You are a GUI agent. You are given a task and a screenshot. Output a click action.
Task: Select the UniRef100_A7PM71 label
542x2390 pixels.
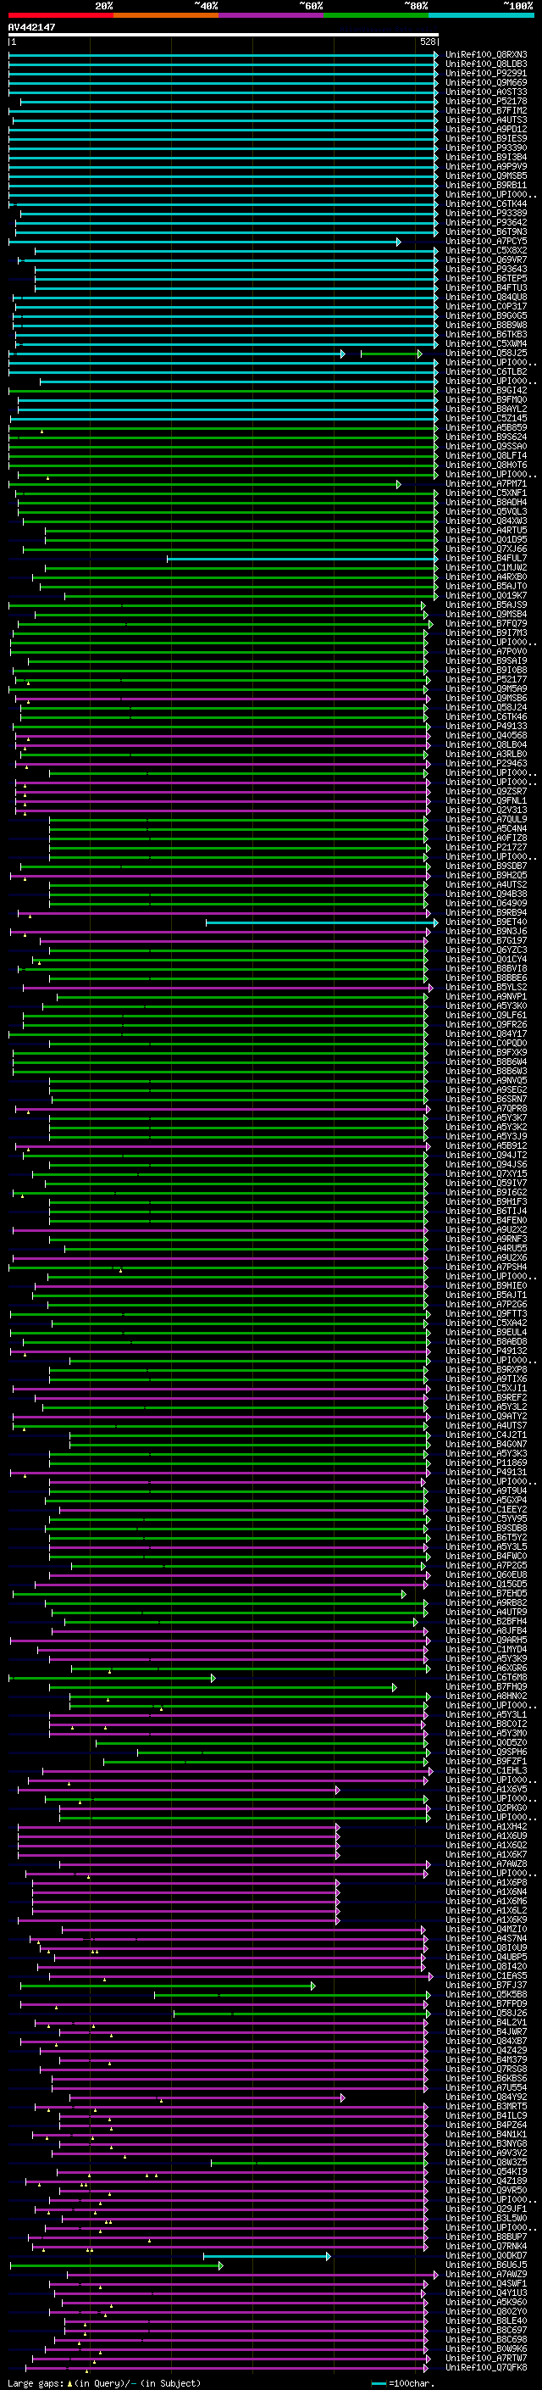pos(486,483)
